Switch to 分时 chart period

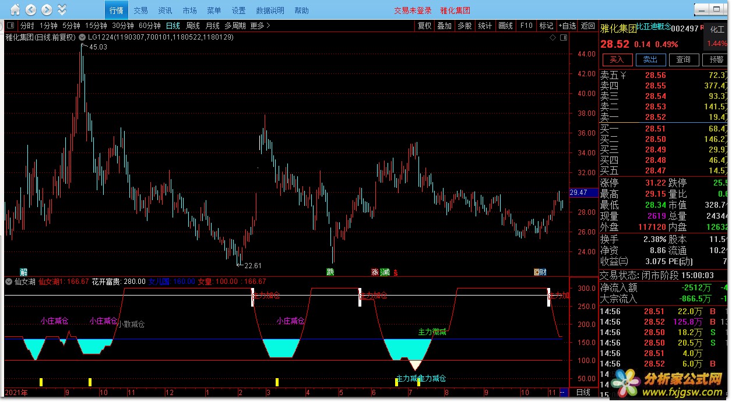[x=27, y=26]
